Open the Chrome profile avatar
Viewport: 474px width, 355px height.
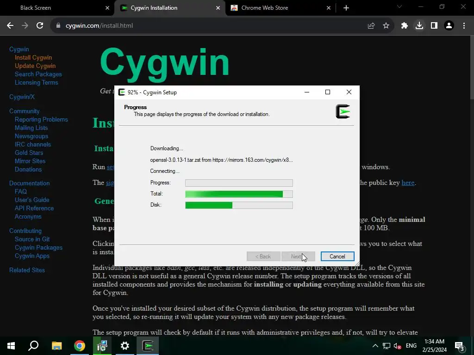click(449, 26)
